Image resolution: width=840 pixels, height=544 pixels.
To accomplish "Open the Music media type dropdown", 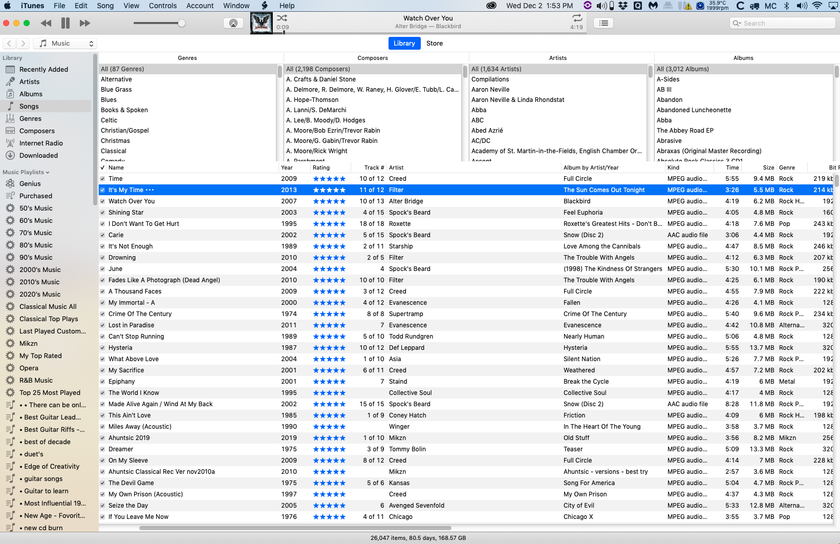I will 66,44.
